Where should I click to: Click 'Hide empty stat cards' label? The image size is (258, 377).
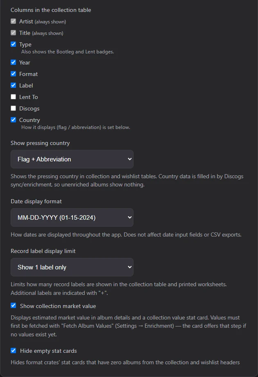click(x=48, y=351)
